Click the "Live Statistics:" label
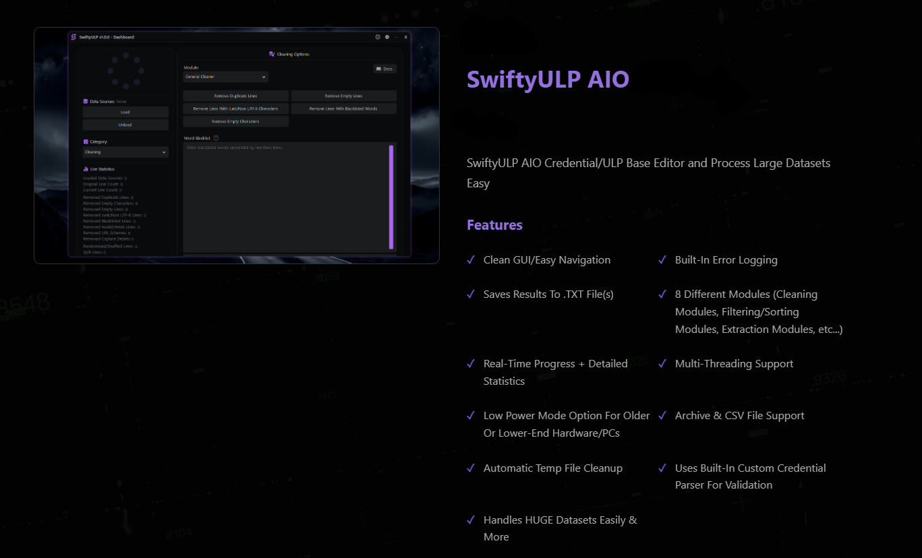The image size is (922, 558). (103, 168)
